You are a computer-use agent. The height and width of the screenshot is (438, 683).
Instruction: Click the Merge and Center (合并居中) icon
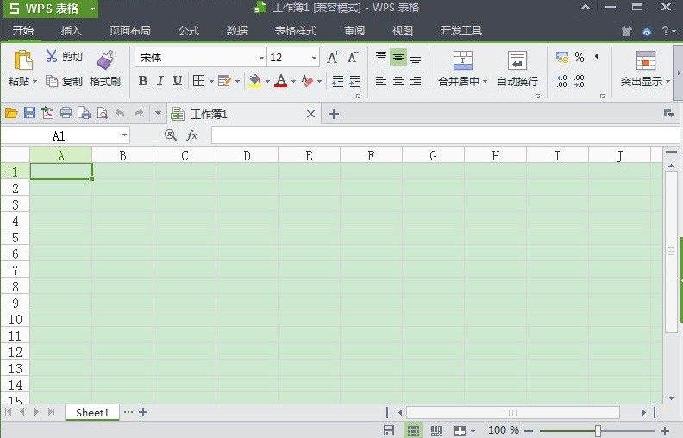point(463,59)
